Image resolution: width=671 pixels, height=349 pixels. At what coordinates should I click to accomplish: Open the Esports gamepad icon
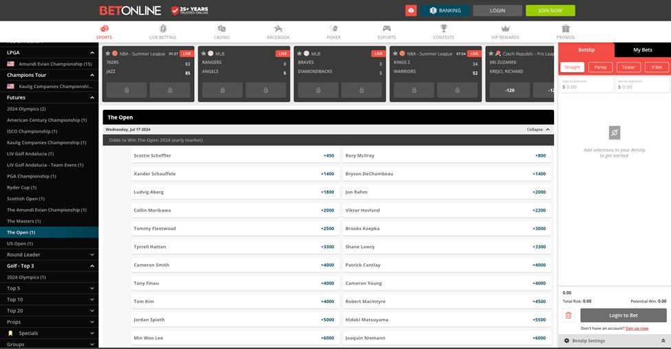coord(387,29)
